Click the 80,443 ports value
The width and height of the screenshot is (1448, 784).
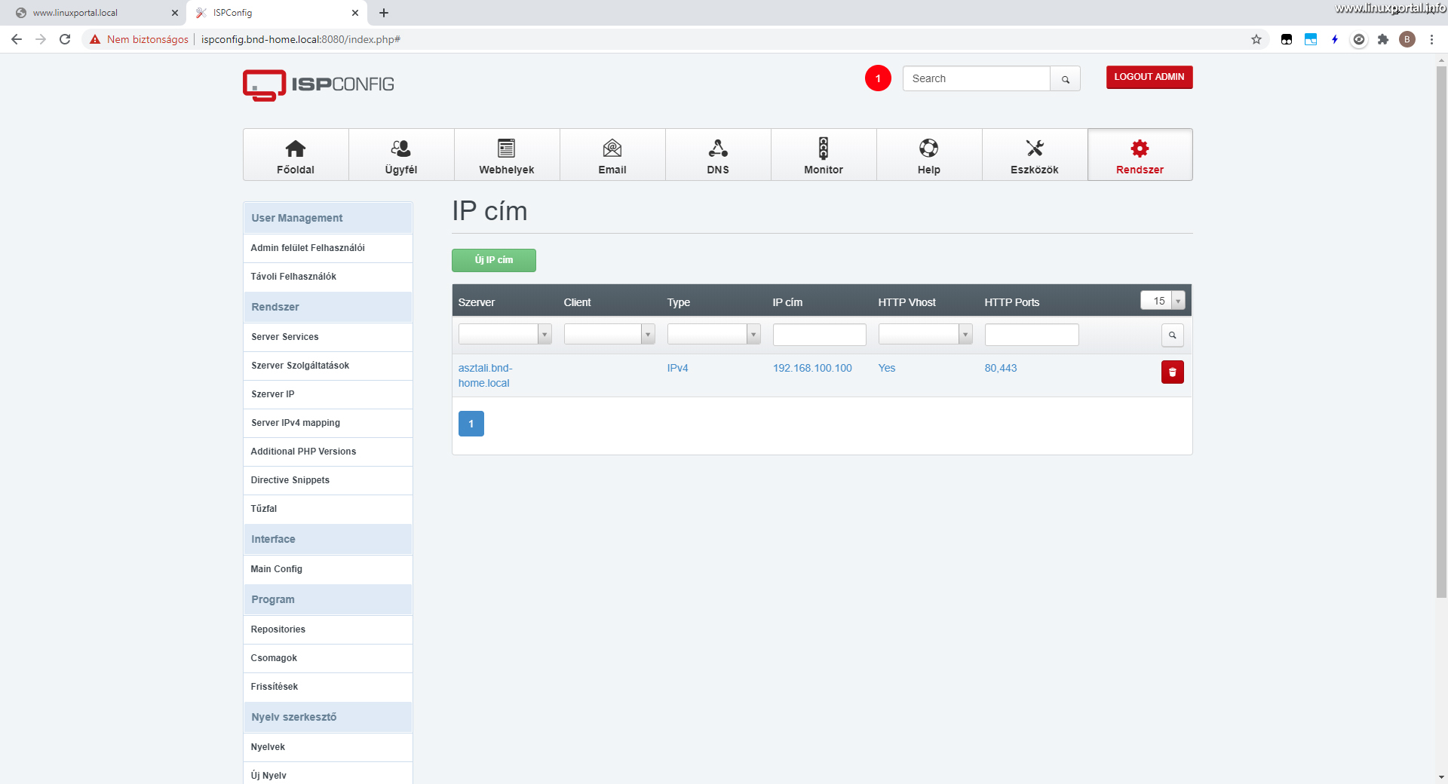coord(1001,368)
